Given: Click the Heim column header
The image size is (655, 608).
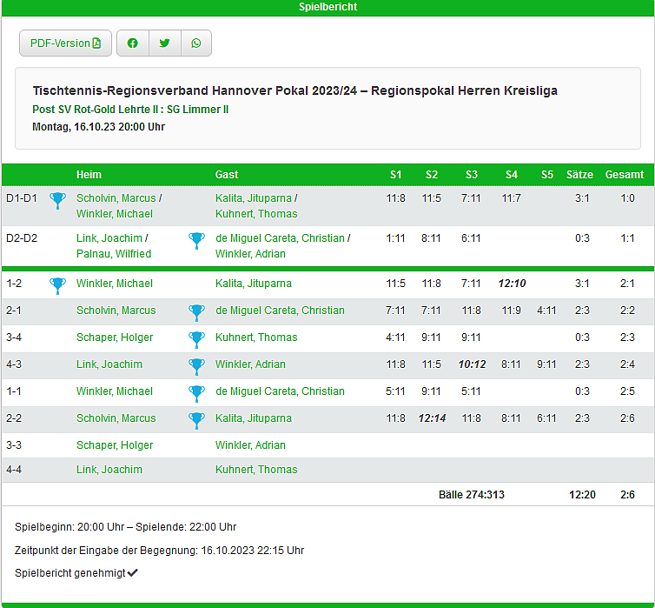Looking at the screenshot, I should tap(89, 175).
